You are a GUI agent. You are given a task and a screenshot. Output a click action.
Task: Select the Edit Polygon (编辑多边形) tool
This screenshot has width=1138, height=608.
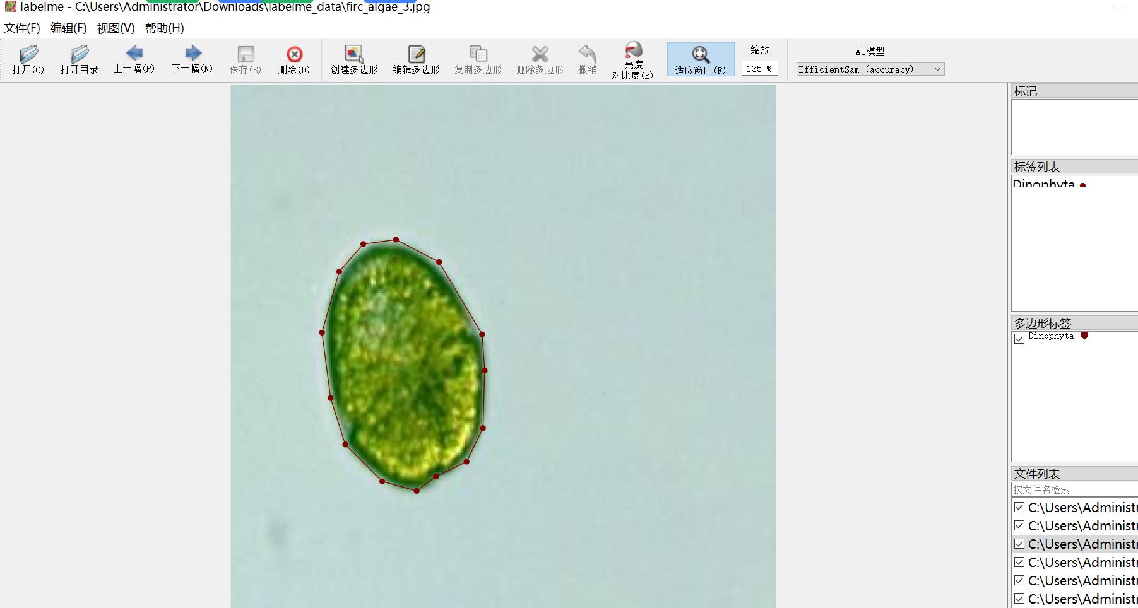pos(416,59)
